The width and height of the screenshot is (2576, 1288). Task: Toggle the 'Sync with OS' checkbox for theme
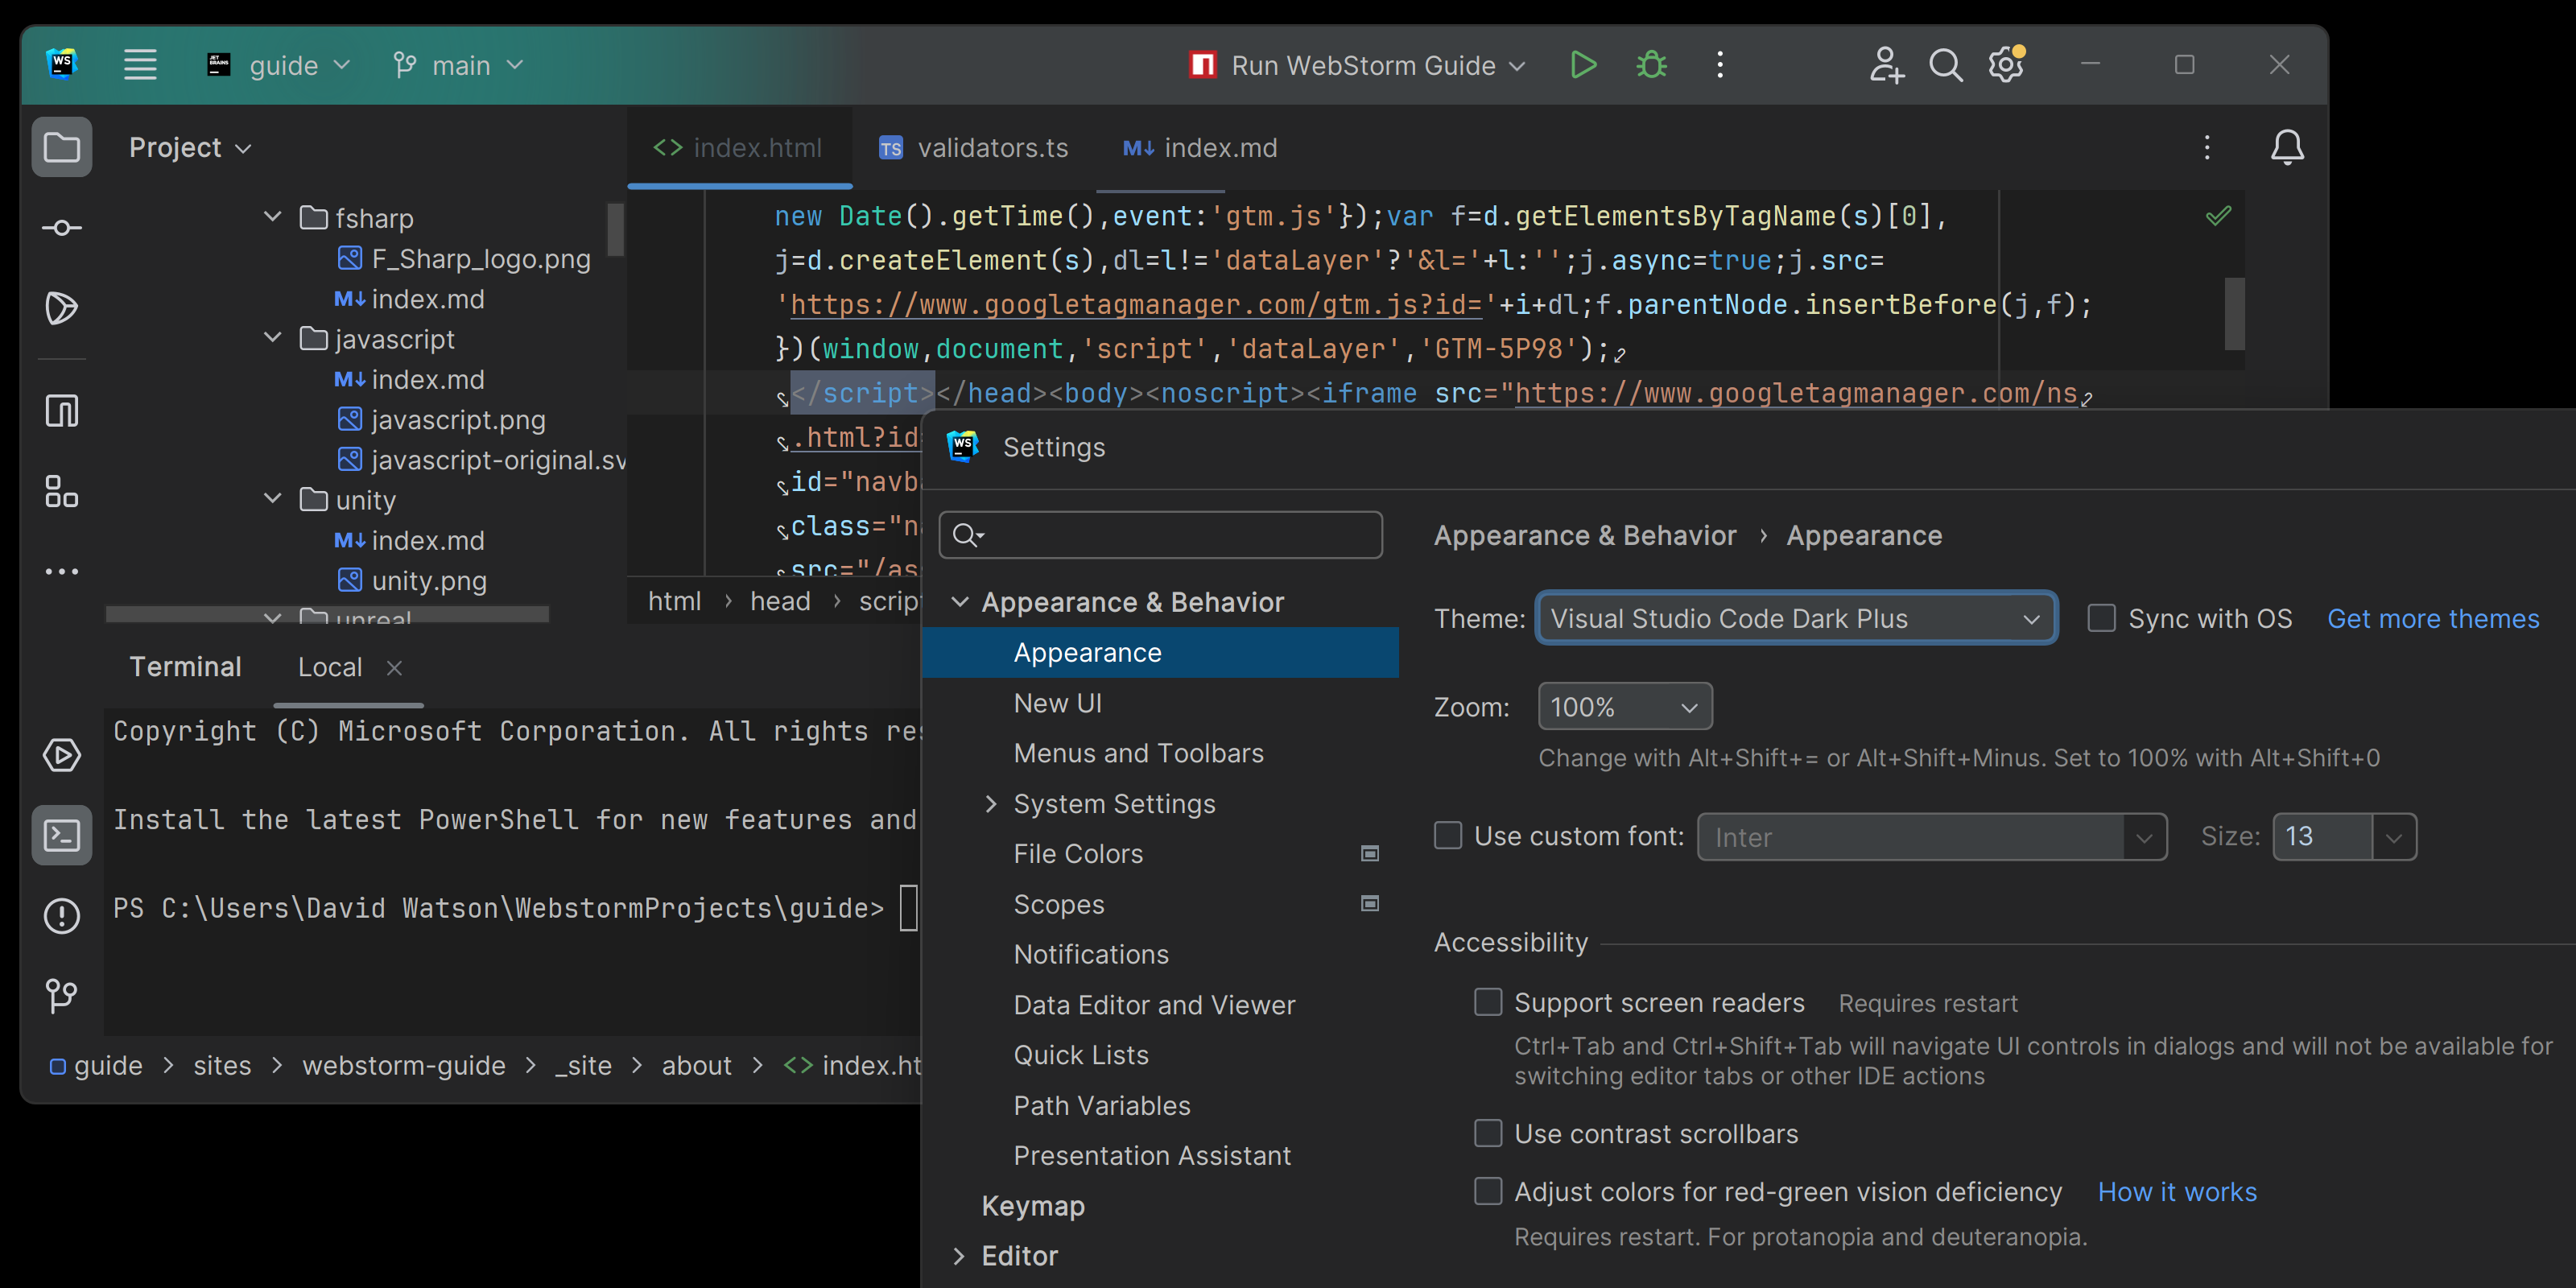point(2101,619)
